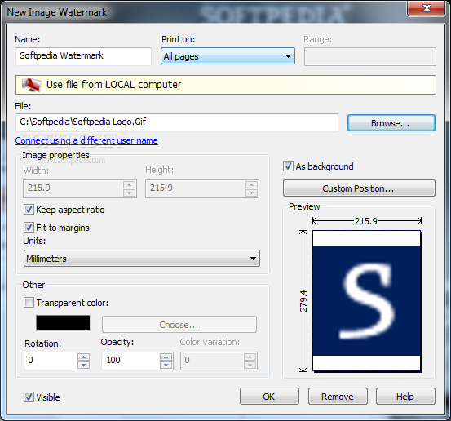
Task: Click the Width spinner up arrow
Action: pyautogui.click(x=130, y=184)
